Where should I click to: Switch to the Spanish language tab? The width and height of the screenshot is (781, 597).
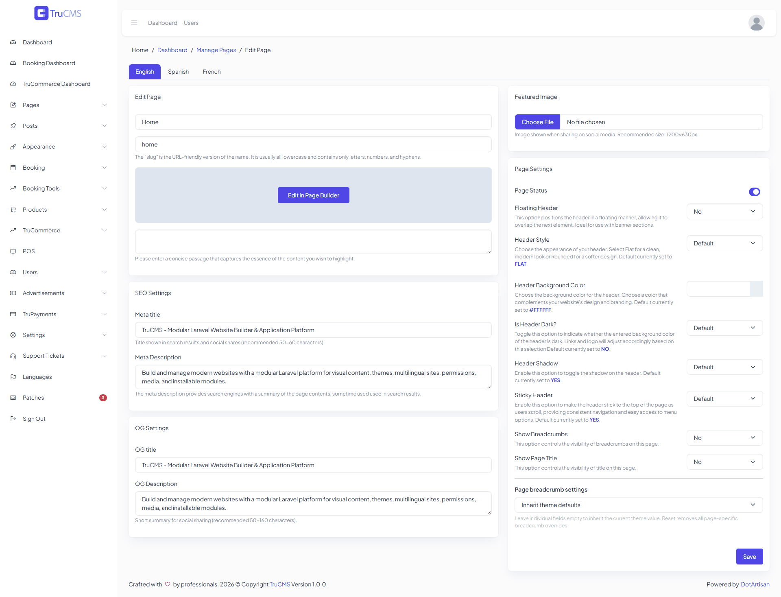pyautogui.click(x=178, y=72)
